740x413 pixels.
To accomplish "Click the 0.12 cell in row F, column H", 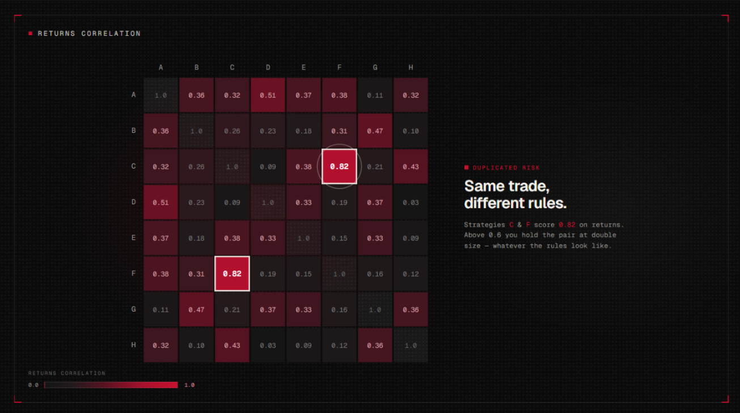I will (x=411, y=273).
